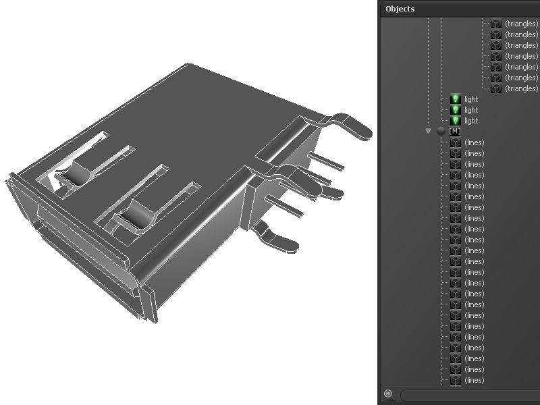Select the topmost (triangles) label
Screen dimensions: 540x405
[521, 24]
